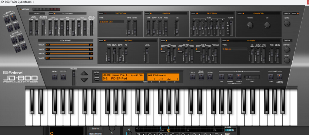Toggle the SPECTRUM on/off switch

tap(193, 13)
